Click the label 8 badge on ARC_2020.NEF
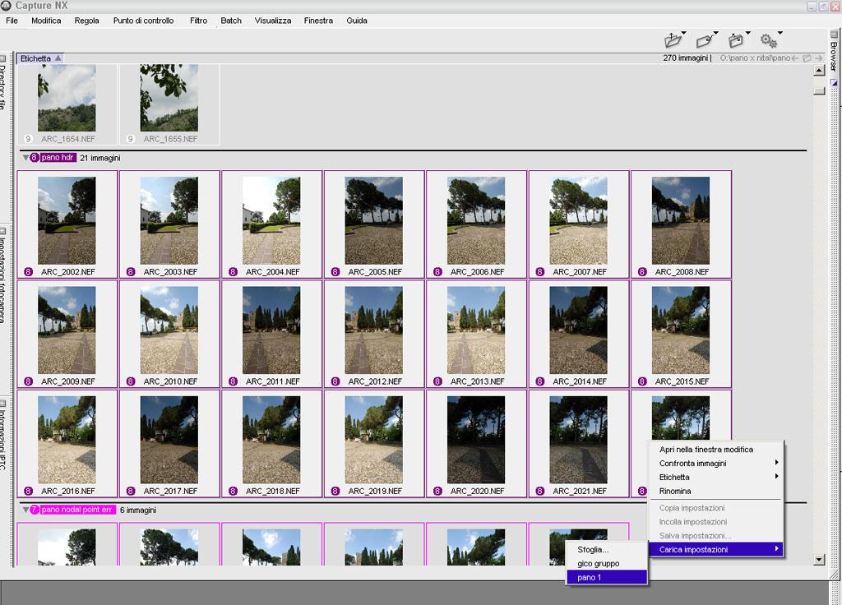The image size is (842, 605). pyautogui.click(x=437, y=491)
